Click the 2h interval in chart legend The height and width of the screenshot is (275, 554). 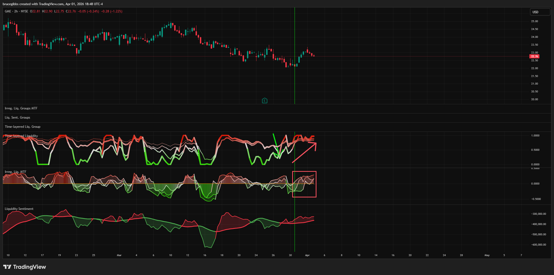click(16, 11)
